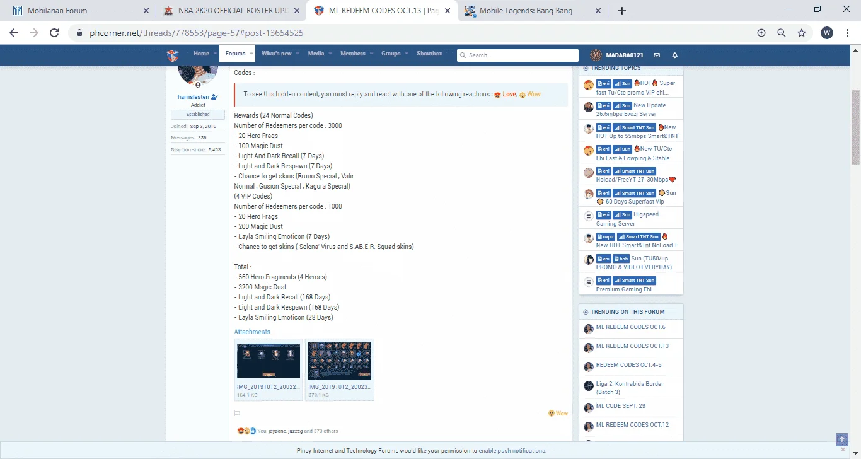Click the forum search input field
Image resolution: width=861 pixels, height=459 pixels.
[x=517, y=55]
